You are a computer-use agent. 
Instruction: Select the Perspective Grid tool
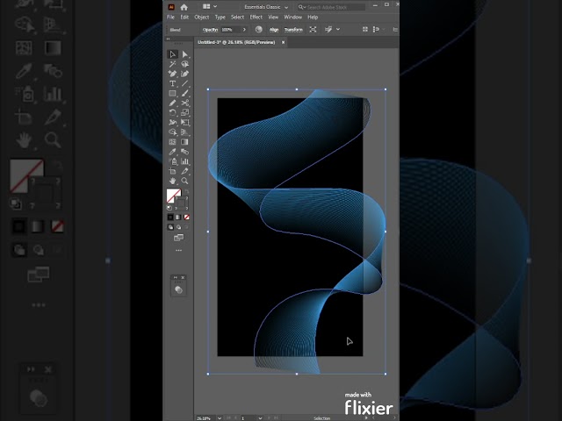(184, 132)
